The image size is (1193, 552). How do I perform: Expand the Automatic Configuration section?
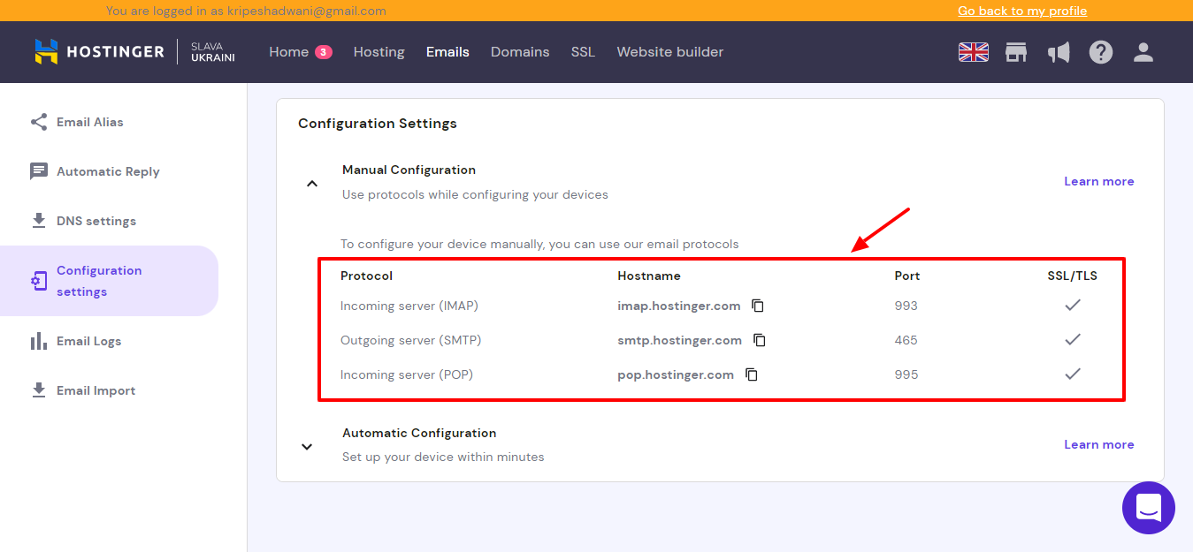(307, 446)
